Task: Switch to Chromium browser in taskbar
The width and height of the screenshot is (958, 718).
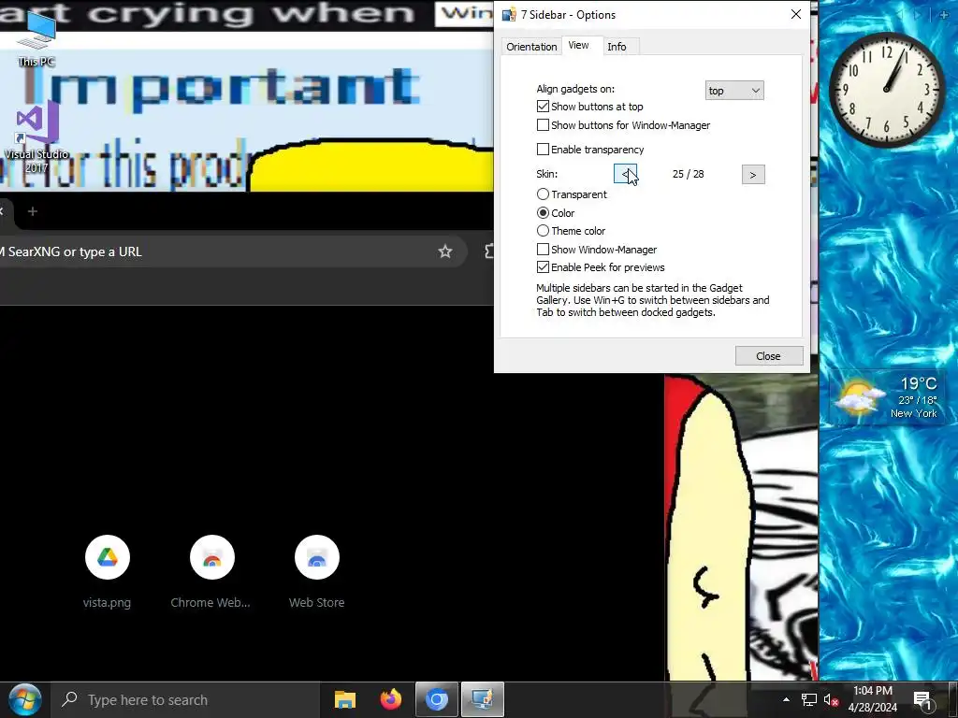Action: (x=437, y=699)
